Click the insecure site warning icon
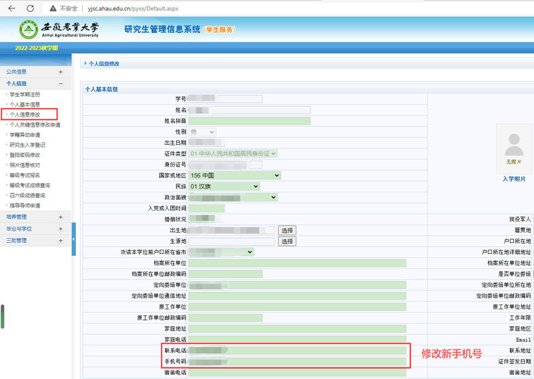The image size is (534, 379). tap(53, 9)
